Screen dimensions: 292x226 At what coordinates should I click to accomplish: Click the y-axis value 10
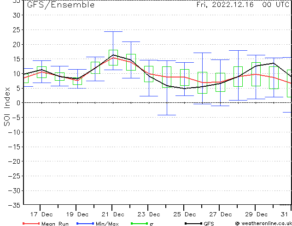[16, 74]
